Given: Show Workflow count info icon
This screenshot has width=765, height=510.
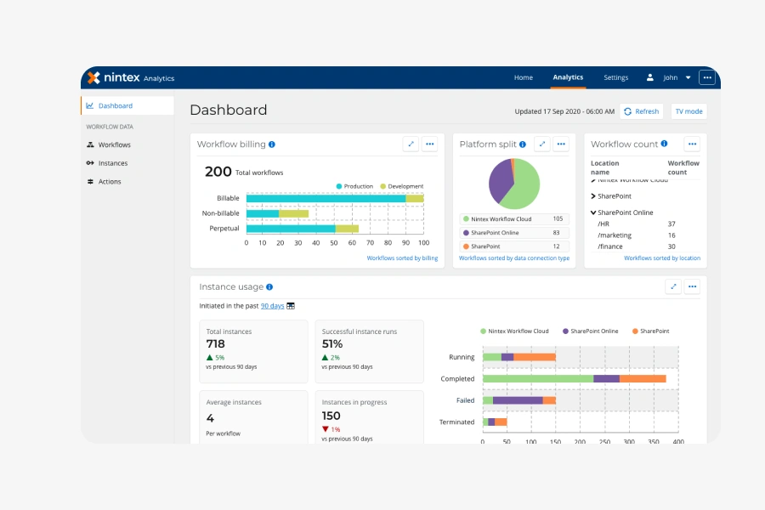Looking at the screenshot, I should 664,144.
